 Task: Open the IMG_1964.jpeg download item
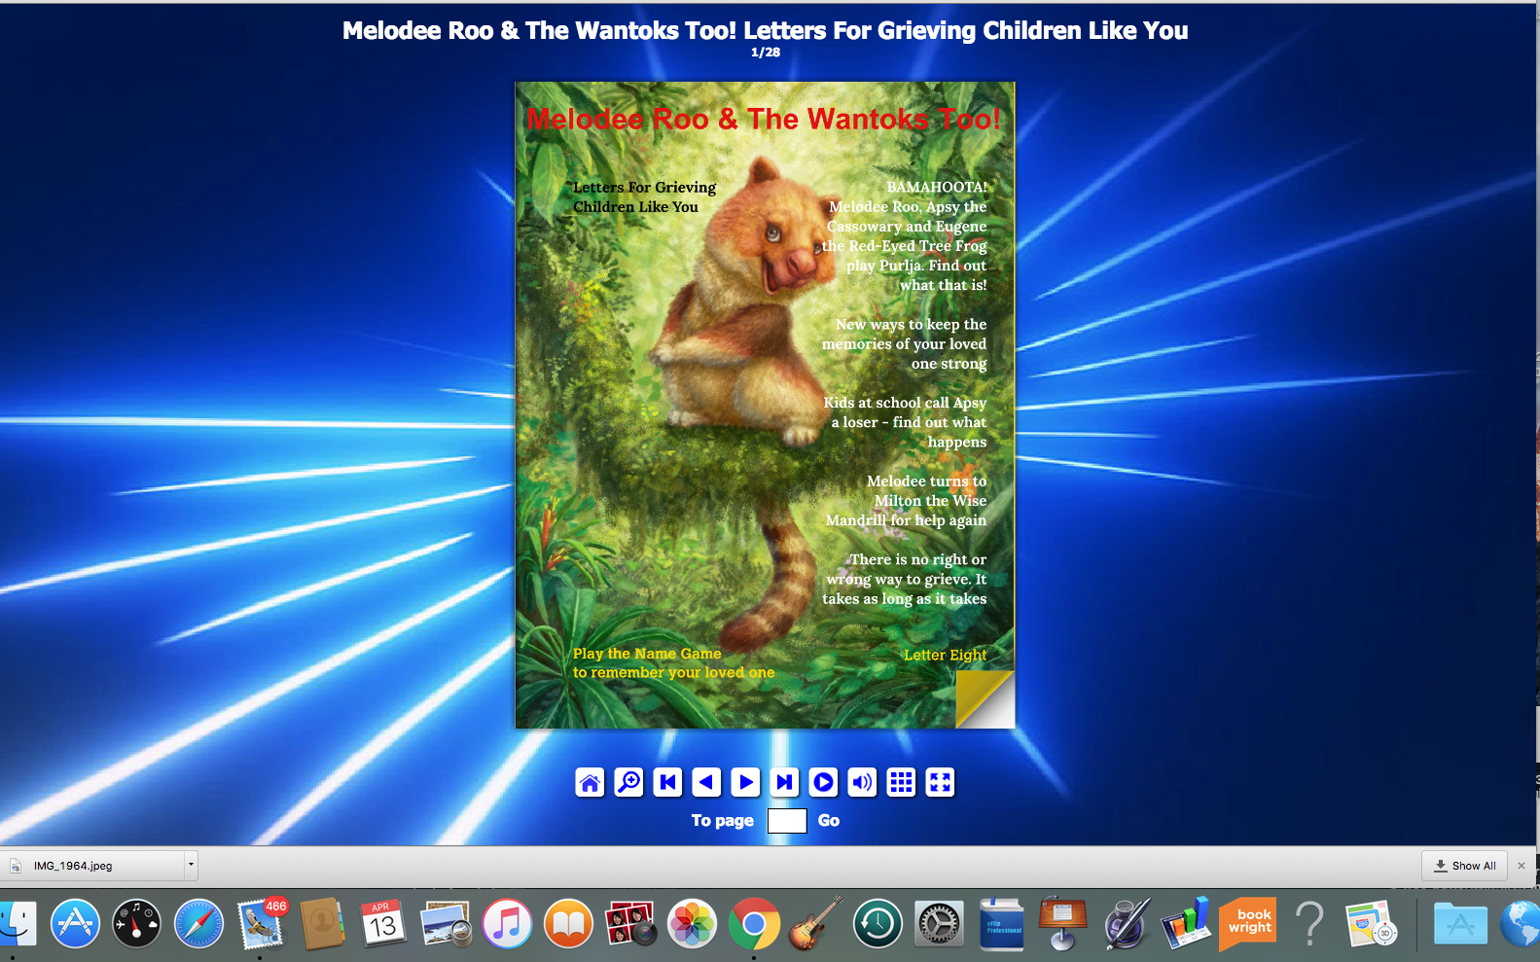coord(92,866)
